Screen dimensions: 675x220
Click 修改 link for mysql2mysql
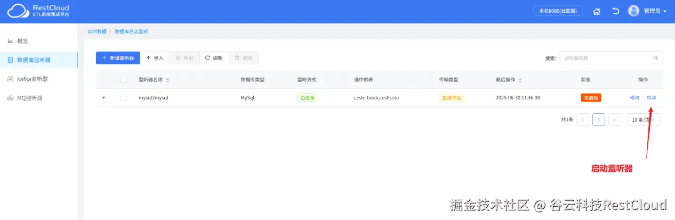coord(634,98)
